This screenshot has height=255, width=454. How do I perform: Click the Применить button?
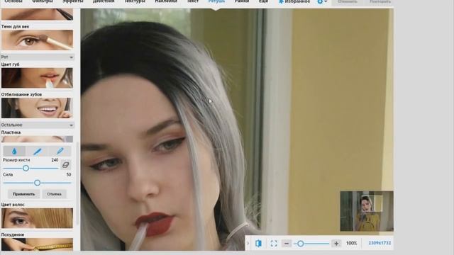[23, 194]
